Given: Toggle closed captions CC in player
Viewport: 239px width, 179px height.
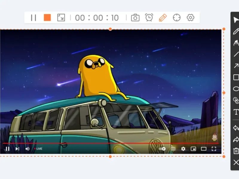Looking at the screenshot, I should [x=173, y=149].
